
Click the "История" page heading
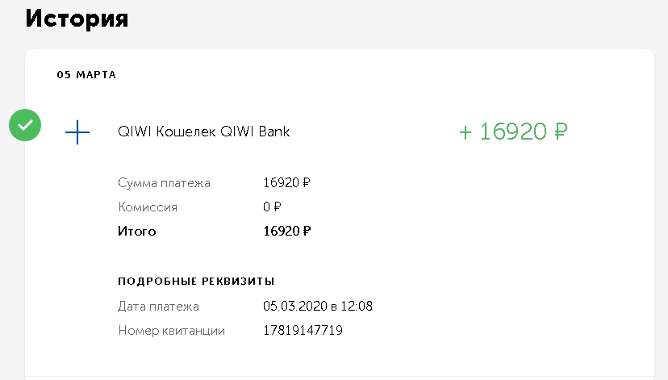pos(77,18)
